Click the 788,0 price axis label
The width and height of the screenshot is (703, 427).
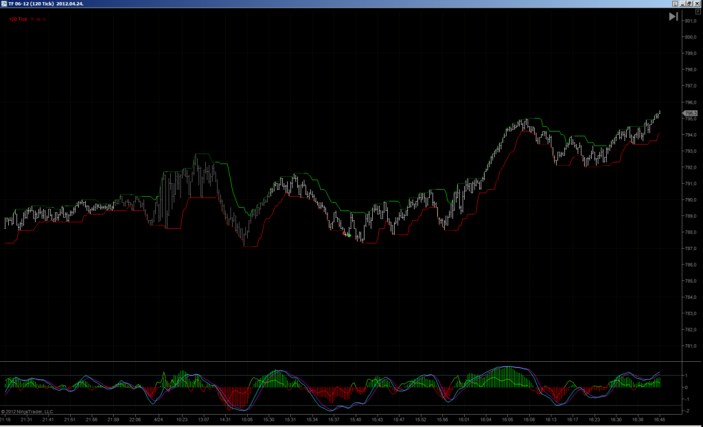pos(691,232)
